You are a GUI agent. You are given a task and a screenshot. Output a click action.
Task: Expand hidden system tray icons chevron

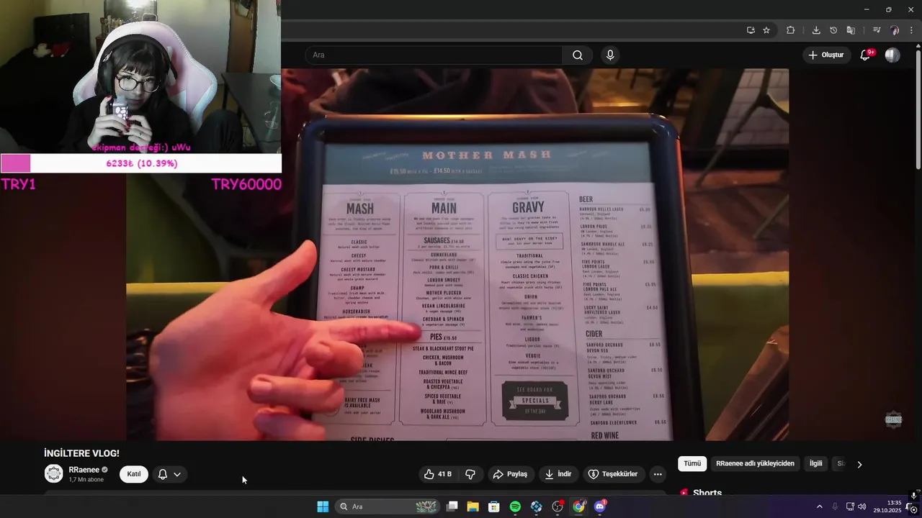click(819, 506)
